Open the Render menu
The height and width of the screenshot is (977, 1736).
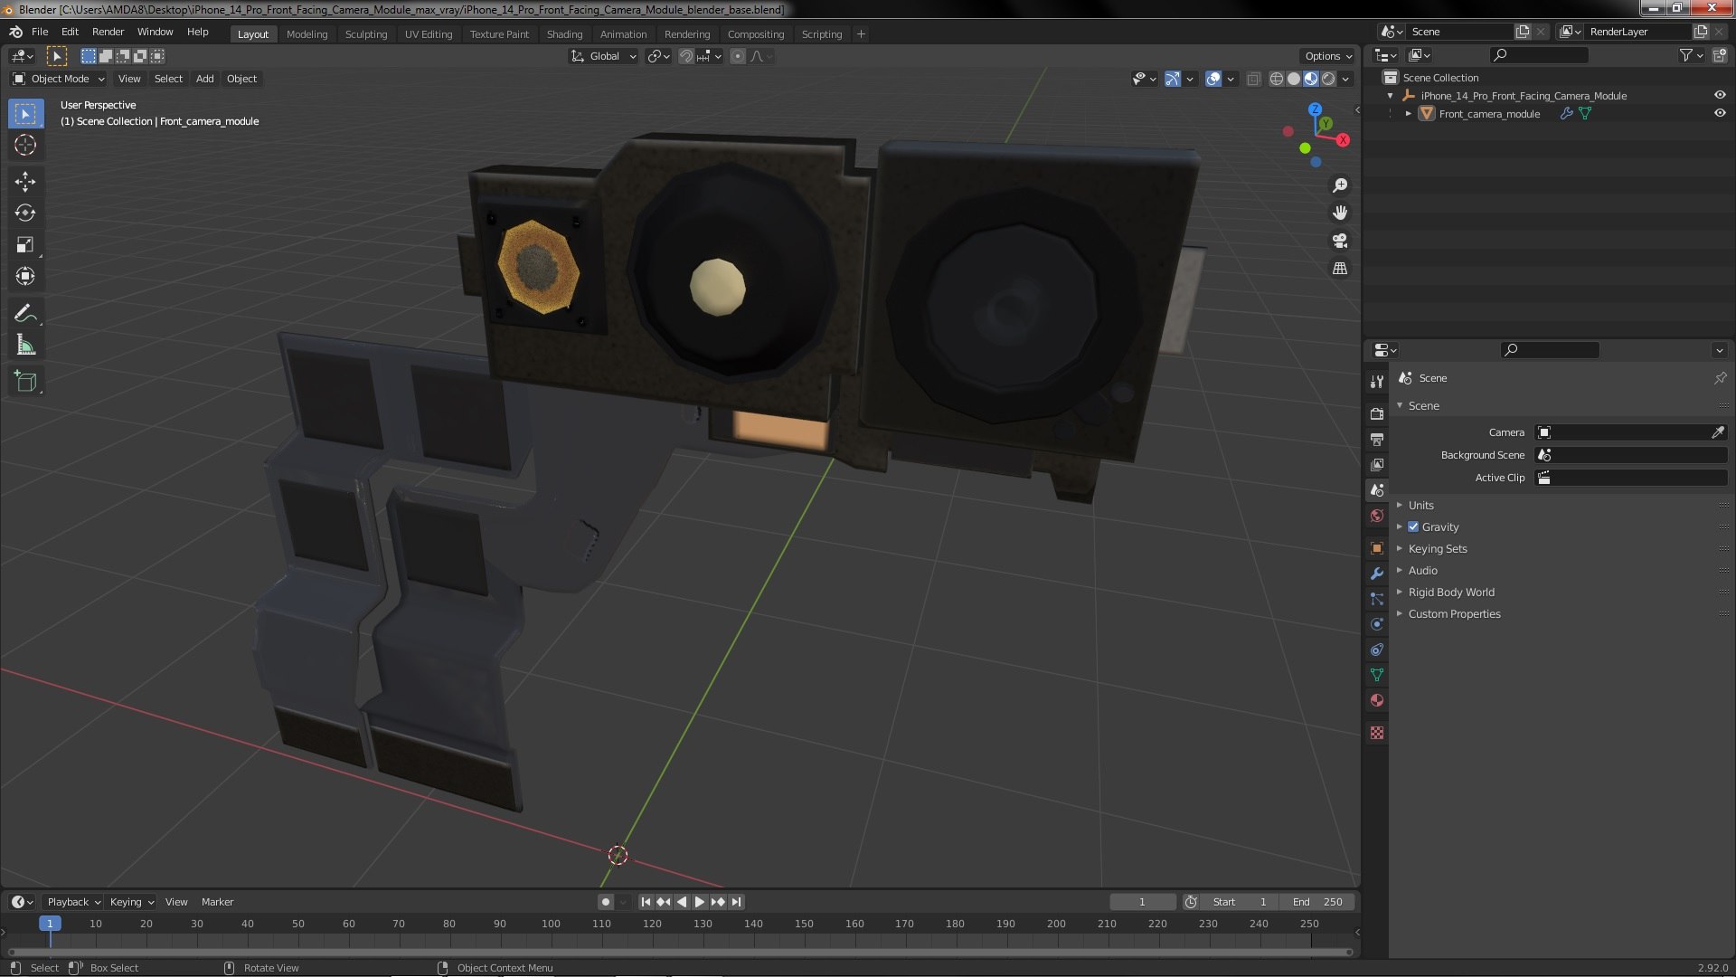point(108,32)
